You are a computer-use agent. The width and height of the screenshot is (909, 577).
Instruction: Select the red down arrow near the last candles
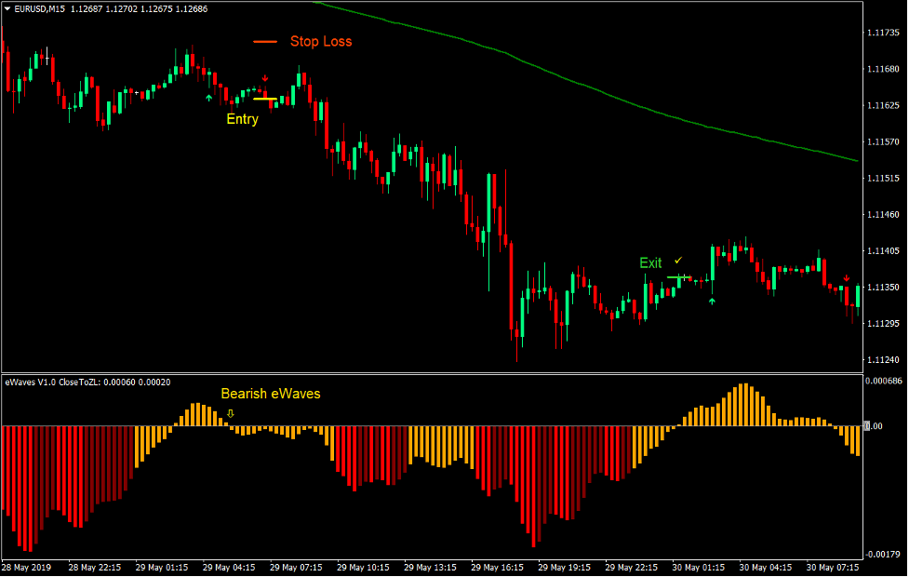pyautogui.click(x=846, y=277)
